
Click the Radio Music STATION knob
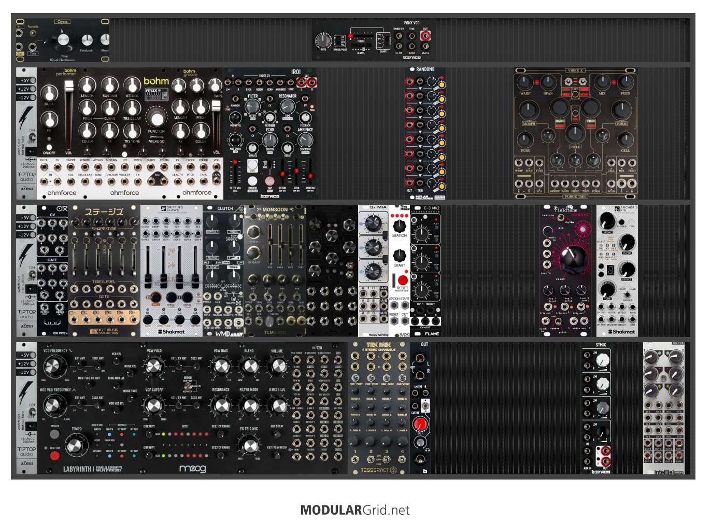coord(399,226)
